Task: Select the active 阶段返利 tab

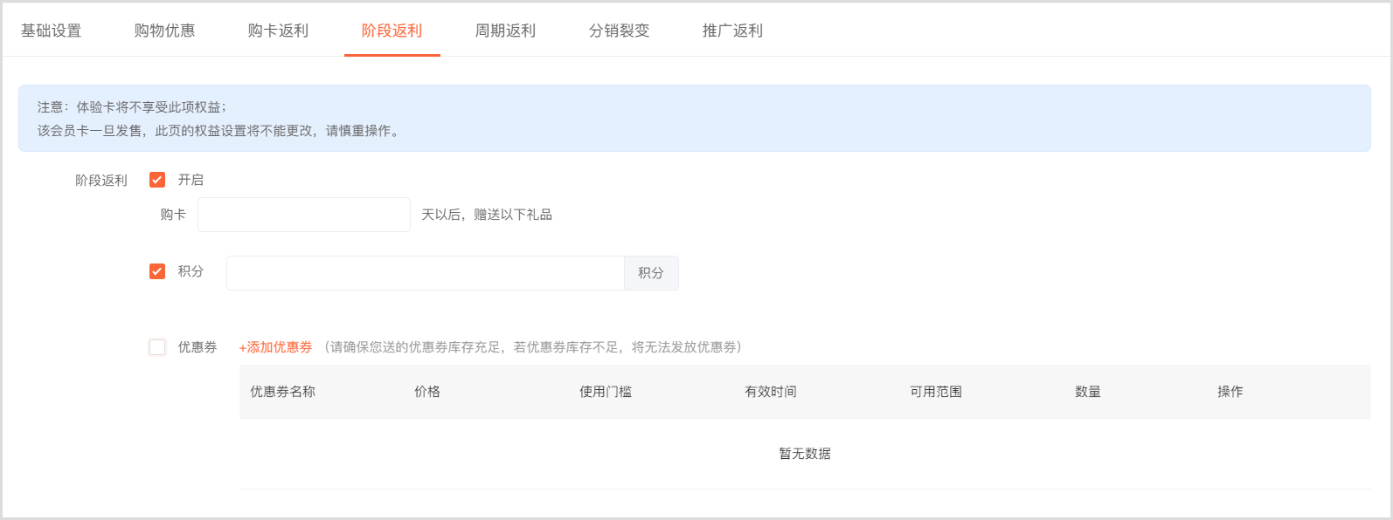Action: coord(392,31)
